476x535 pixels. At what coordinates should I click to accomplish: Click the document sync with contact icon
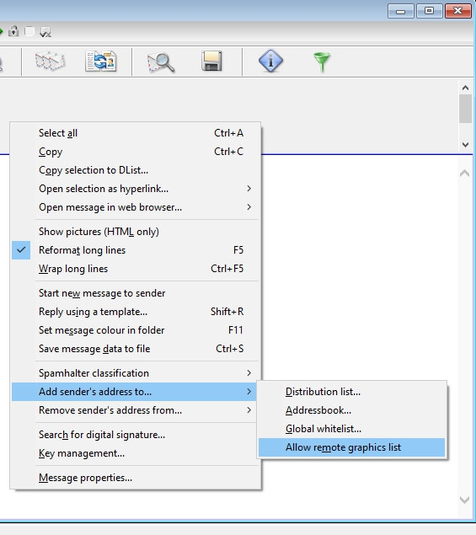point(101,62)
